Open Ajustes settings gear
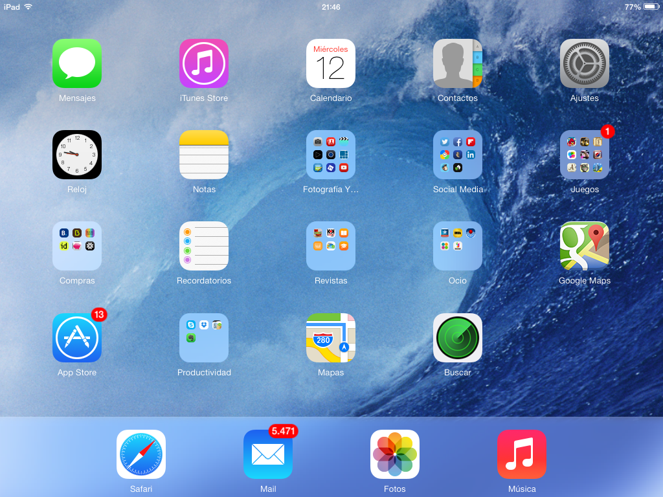This screenshot has height=497, width=663. coord(585,63)
